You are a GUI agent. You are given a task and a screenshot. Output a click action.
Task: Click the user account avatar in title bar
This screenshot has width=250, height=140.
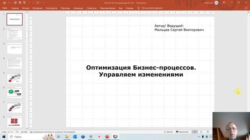216,3
